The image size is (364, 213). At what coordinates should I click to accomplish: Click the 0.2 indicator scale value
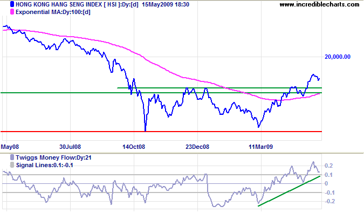(x=329, y=166)
